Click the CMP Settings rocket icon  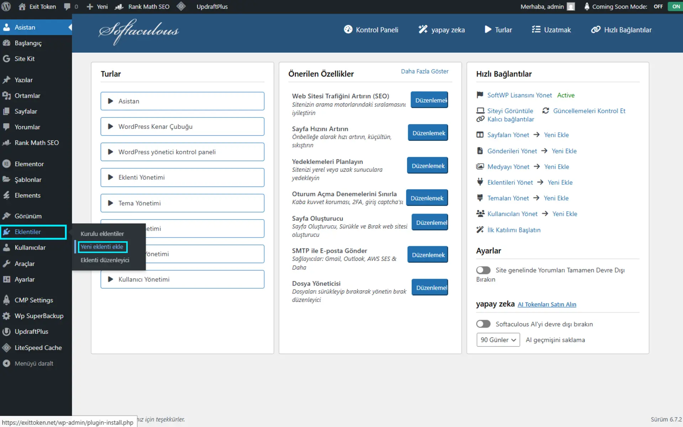click(x=6, y=300)
